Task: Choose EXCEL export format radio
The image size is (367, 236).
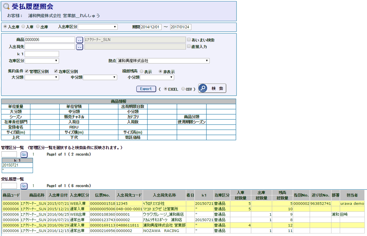Action: pyautogui.click(x=165, y=89)
